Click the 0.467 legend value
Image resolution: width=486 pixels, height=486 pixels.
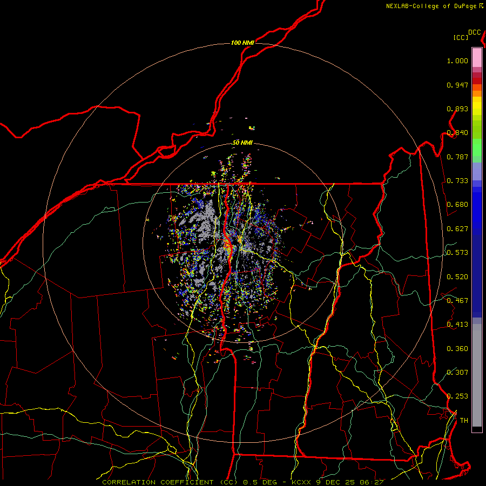(x=457, y=301)
